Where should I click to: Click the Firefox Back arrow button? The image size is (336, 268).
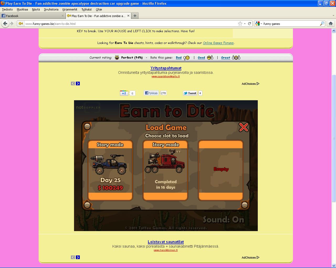point(5,24)
